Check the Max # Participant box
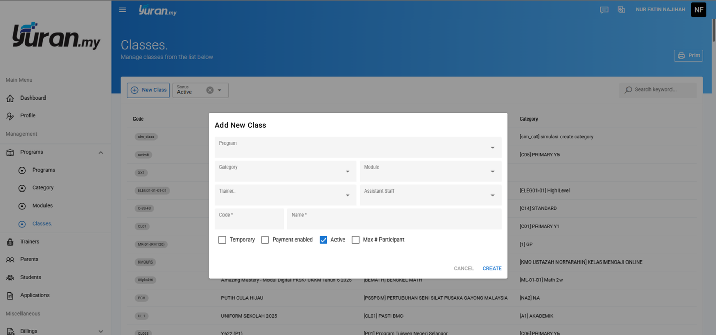716x335 pixels. tap(355, 240)
